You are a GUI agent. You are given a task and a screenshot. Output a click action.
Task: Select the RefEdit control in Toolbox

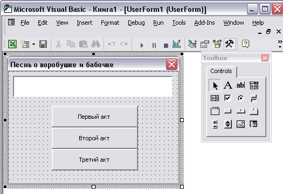253,124
